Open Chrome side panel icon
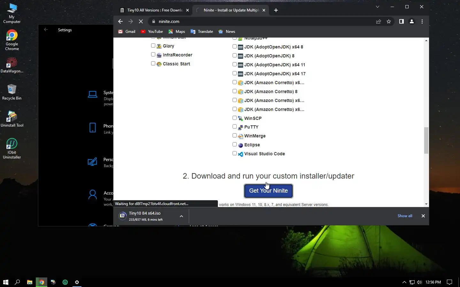460x287 pixels. point(402,21)
